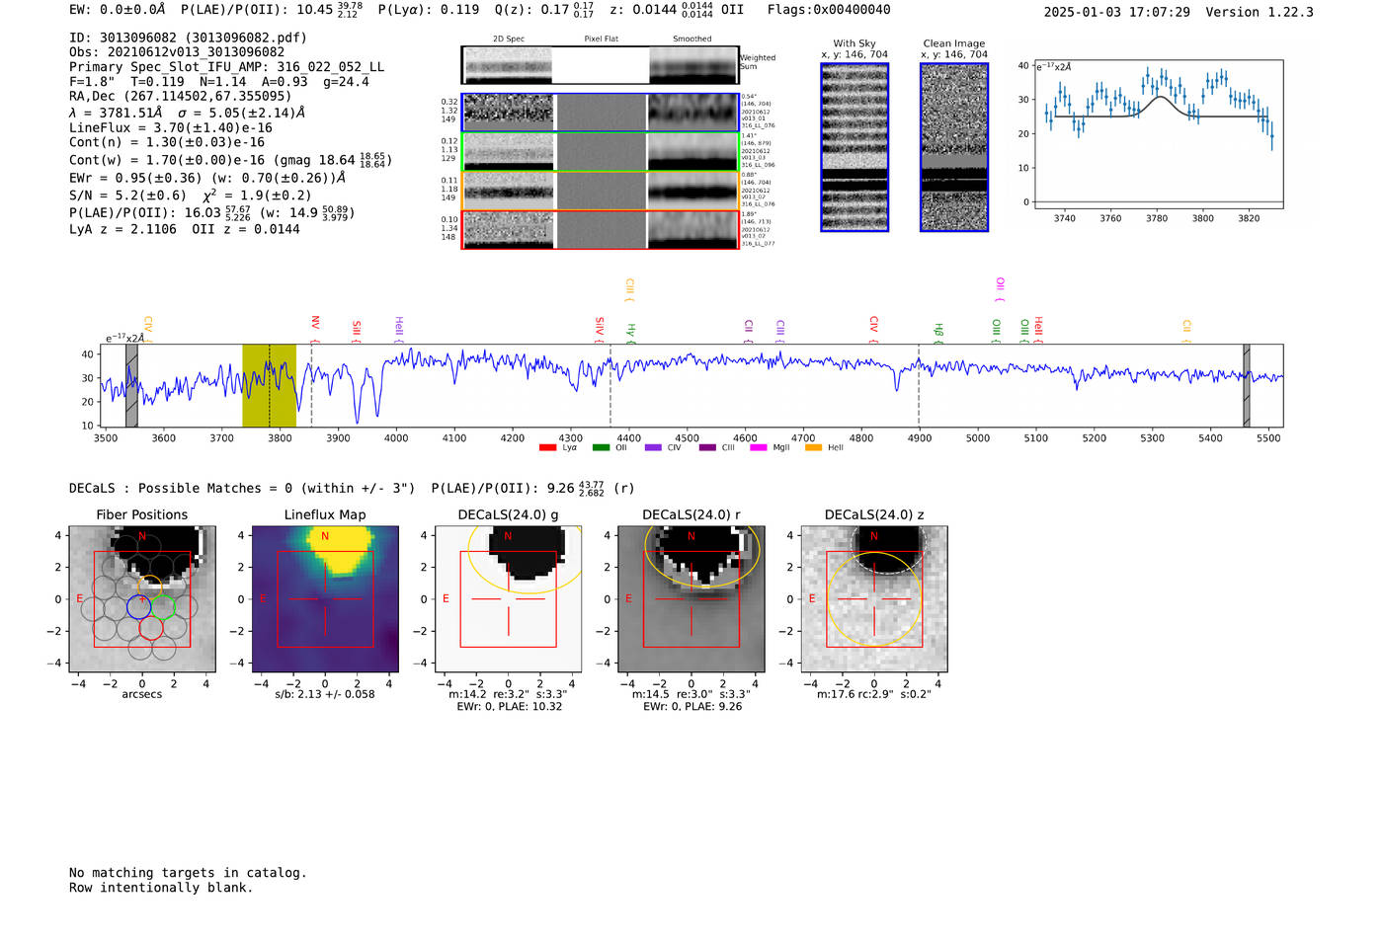Image resolution: width=1383 pixels, height=941 pixels.
Task: Click the 'Row intentionally blank.' text
Action: tap(161, 888)
